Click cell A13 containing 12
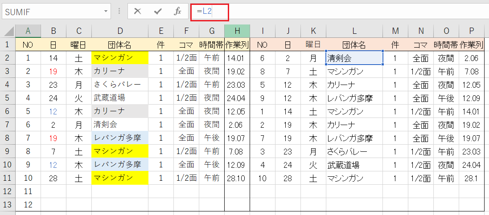The width and height of the screenshot is (489, 215). 28,205
